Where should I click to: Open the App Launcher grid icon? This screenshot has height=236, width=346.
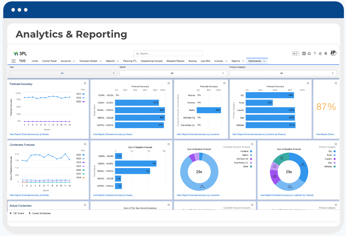click(13, 61)
